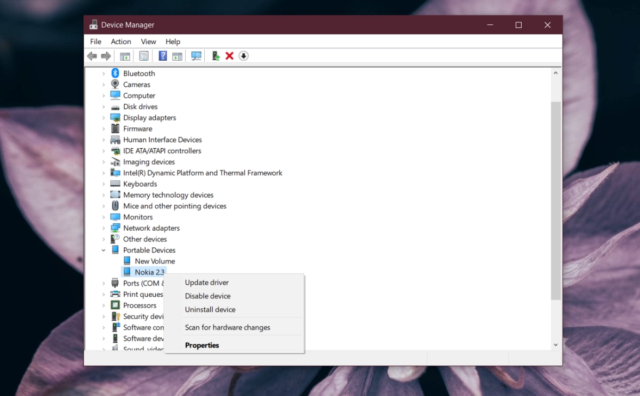The width and height of the screenshot is (640, 396).
Task: Choose Disable device from the context menu
Action: (x=207, y=296)
